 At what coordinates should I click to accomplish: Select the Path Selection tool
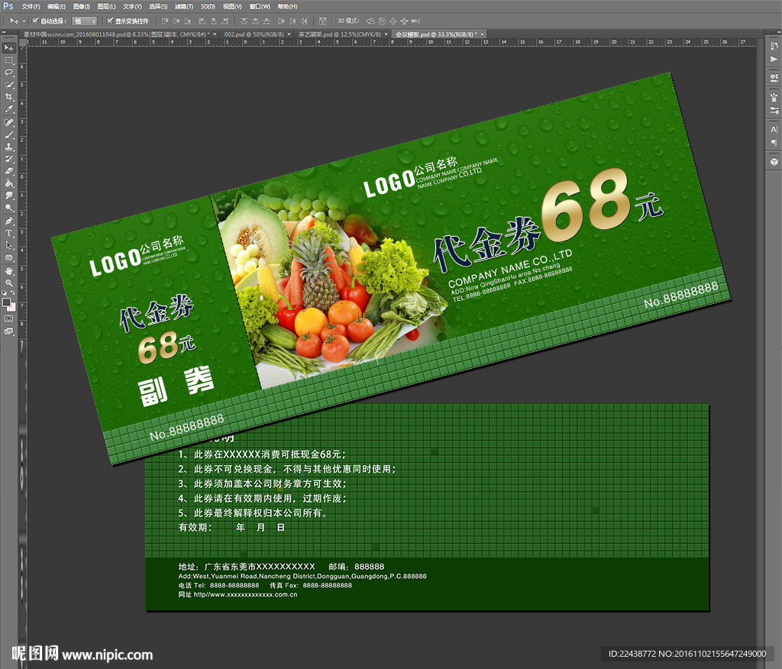click(9, 245)
